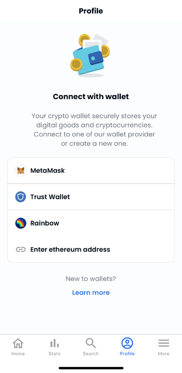This screenshot has height=373, width=182.
Task: Tap the Trust Wallet shield icon
Action: (21, 197)
